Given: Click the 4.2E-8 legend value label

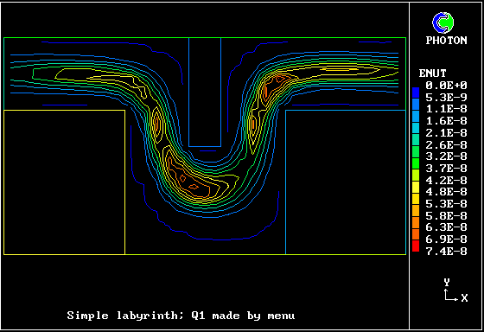Looking at the screenshot, I should 446,180.
